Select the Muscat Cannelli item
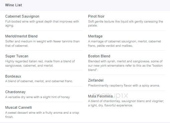Viewport: 170px width, 123px height. tap(18, 107)
